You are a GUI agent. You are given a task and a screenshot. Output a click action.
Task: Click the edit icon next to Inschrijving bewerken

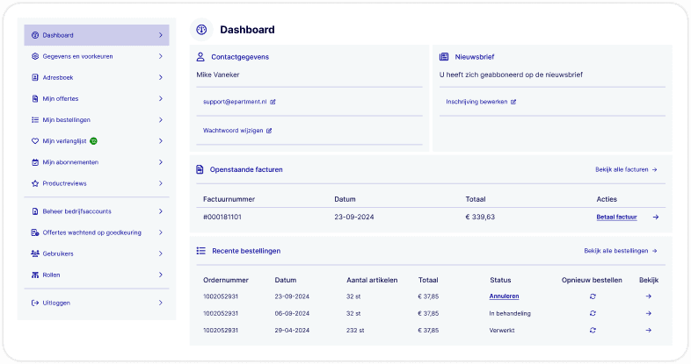coord(513,102)
